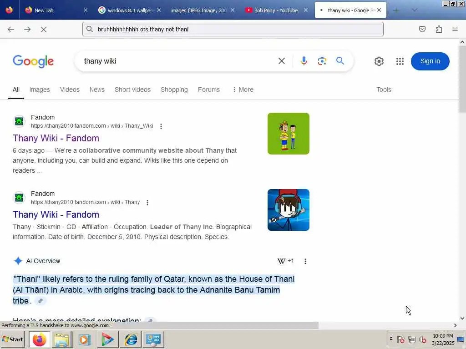The width and height of the screenshot is (466, 349).
Task: Open the list all tabs dropdown
Action: (414, 10)
